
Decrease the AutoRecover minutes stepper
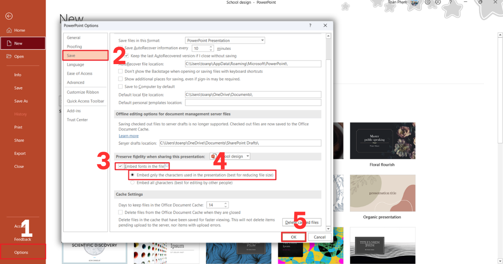pos(212,50)
